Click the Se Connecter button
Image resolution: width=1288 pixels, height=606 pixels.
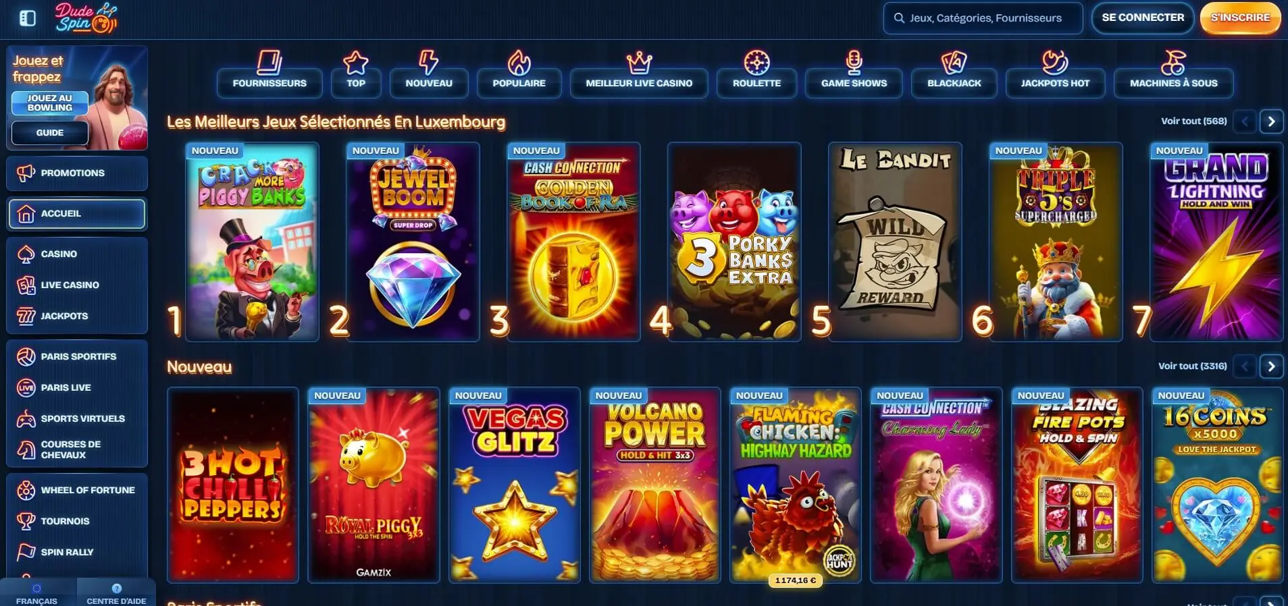1143,18
